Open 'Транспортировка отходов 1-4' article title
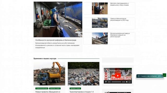Image resolution: width=167 pixels, height=93 pixels. [82, 92]
